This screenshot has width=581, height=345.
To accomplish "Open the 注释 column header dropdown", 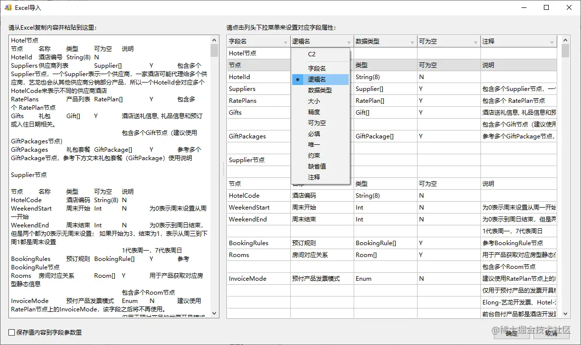I will tap(552, 42).
